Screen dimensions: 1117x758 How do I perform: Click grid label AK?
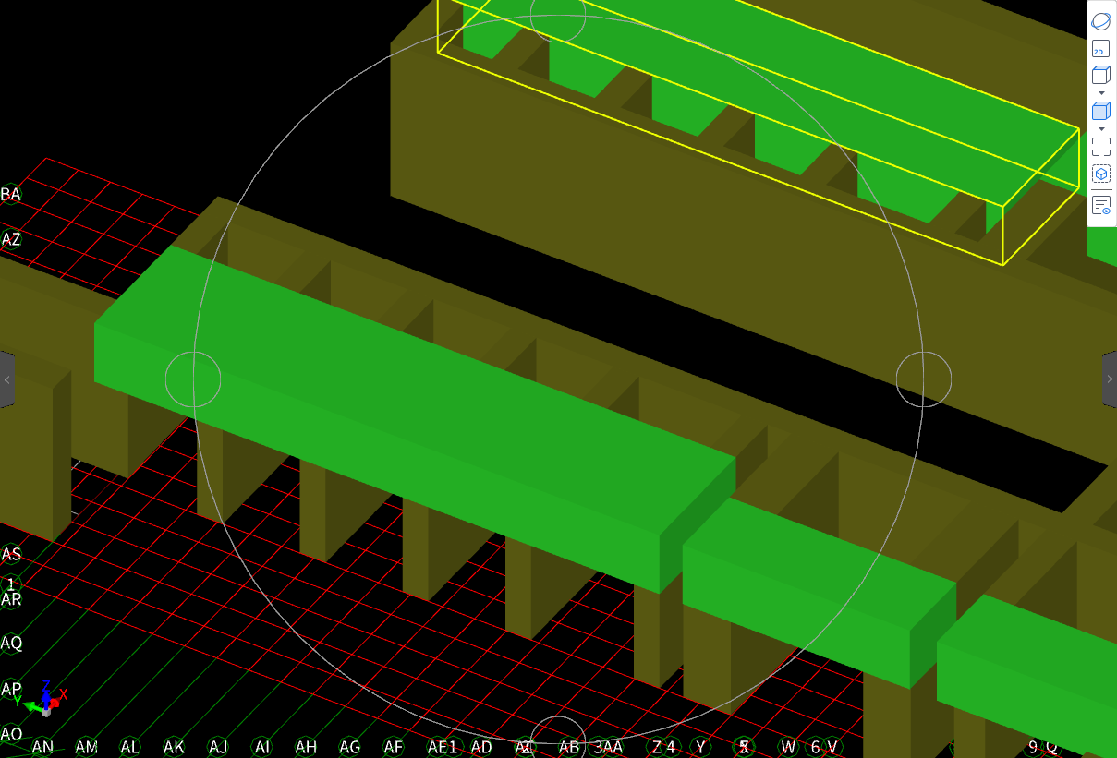[x=174, y=747]
